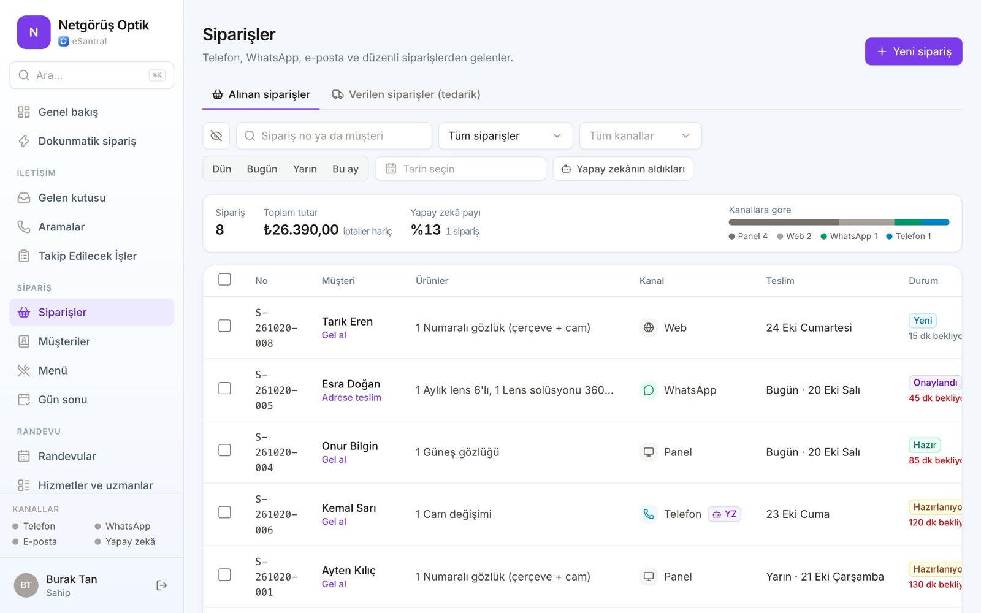Open Dokunmatik sipariş with the lightning icon
The height and width of the screenshot is (613, 981).
(91, 141)
